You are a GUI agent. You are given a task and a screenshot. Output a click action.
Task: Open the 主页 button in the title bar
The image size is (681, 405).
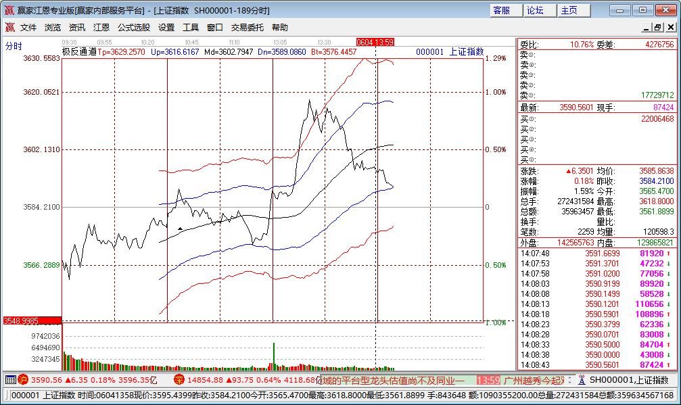pyautogui.click(x=570, y=9)
